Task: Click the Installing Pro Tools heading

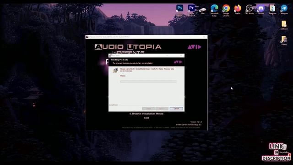Action: pos(119,60)
